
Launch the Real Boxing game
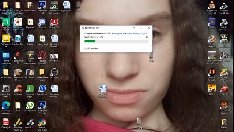[x=224, y=57]
